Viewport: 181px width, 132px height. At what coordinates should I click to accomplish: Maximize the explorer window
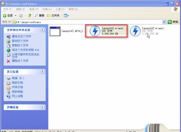coord(172,4)
